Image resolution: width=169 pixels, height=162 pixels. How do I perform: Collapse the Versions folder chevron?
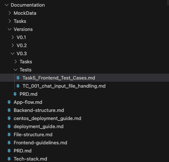[10, 29]
